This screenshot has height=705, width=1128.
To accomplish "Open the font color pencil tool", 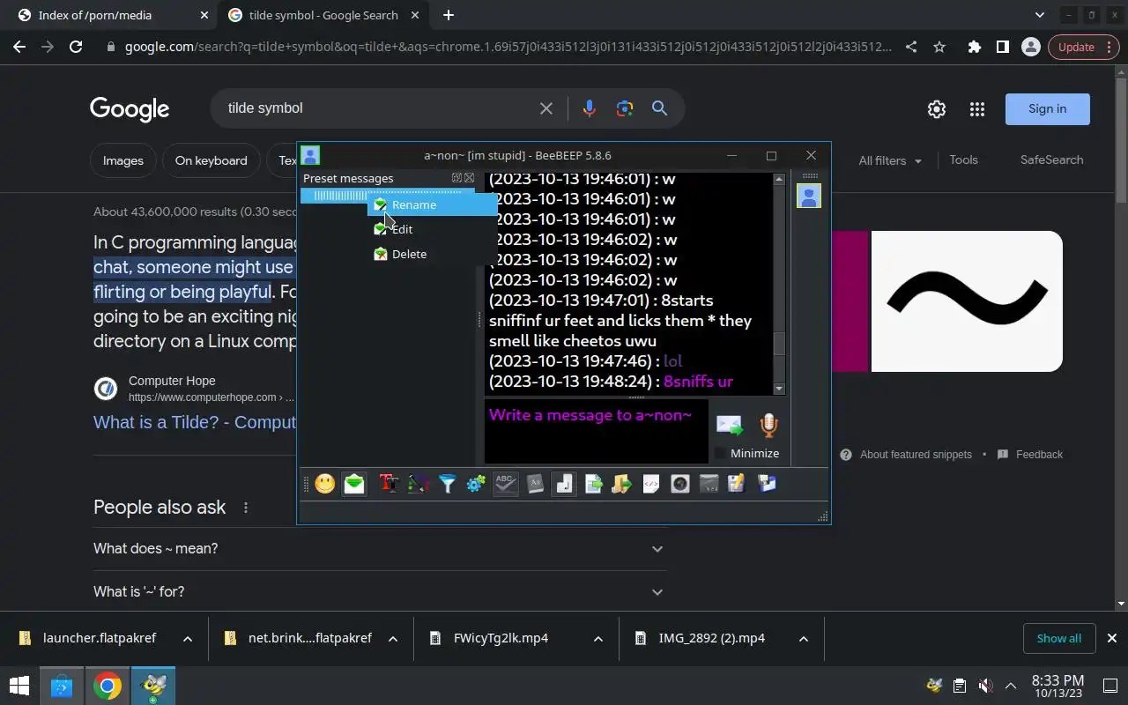I will tap(418, 484).
